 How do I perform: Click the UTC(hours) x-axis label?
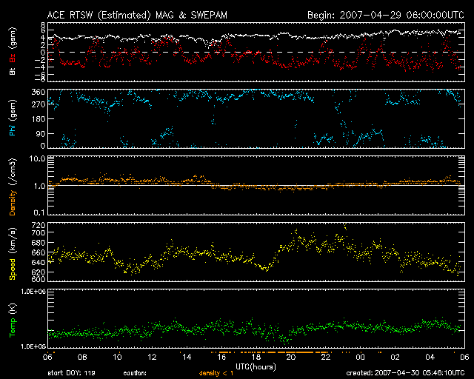tap(257, 366)
